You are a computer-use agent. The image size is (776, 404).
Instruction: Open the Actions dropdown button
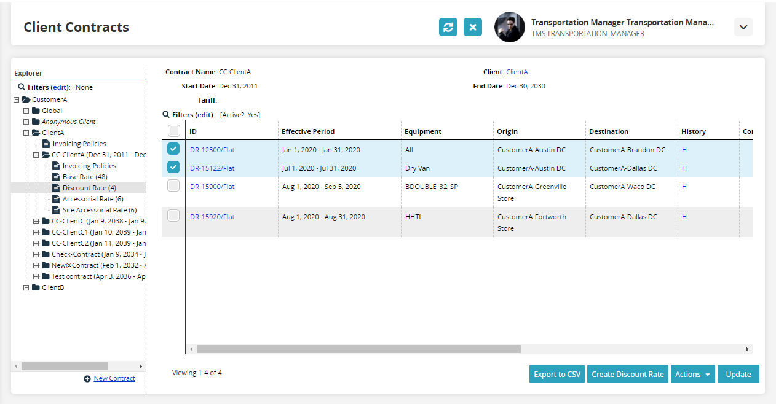point(692,374)
